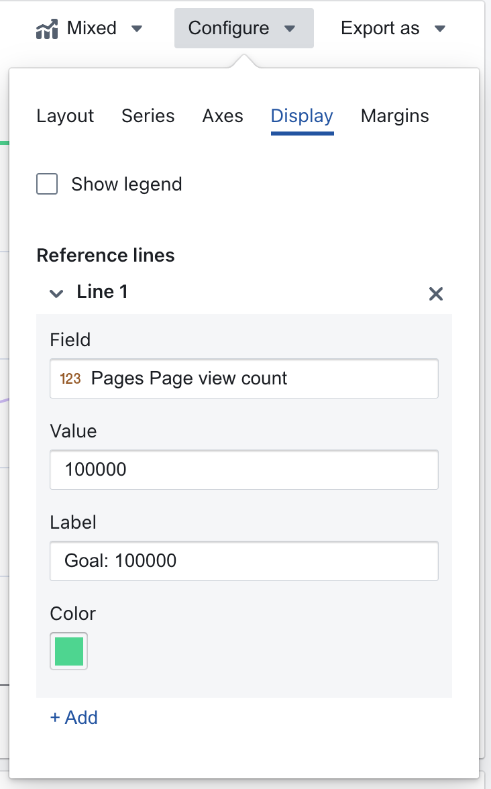This screenshot has width=491, height=789.
Task: Select the Display tab
Action: coord(302,117)
